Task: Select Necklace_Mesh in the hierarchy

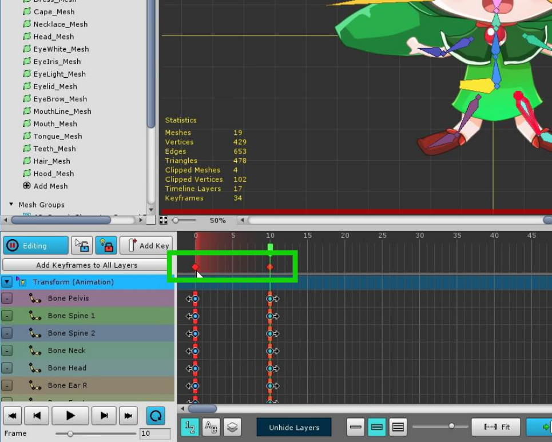Action: point(60,24)
